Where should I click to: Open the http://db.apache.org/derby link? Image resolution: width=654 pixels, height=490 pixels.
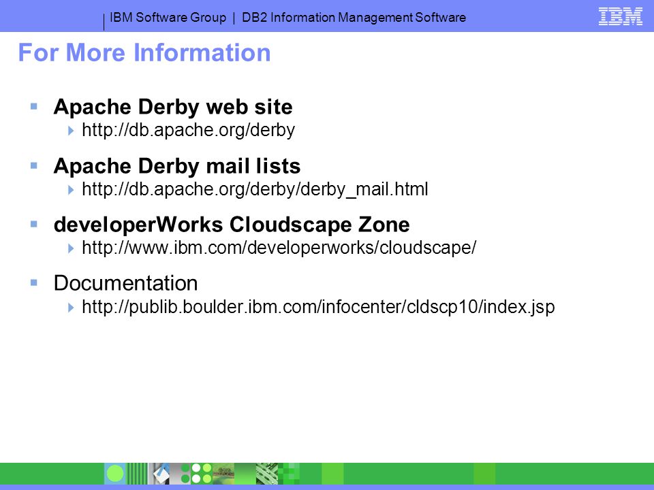click(189, 131)
